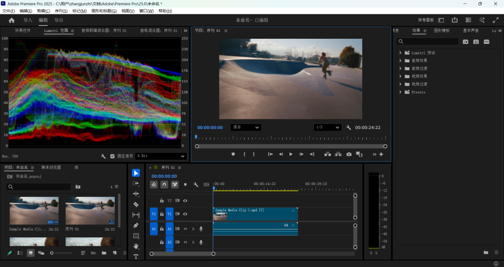The image size is (504, 267).
Task: Show overflow tabs in Effects panel group
Action: 500,31
